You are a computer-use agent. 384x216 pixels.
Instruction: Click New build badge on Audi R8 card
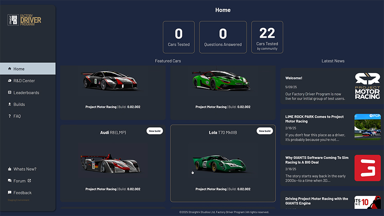pos(155,131)
